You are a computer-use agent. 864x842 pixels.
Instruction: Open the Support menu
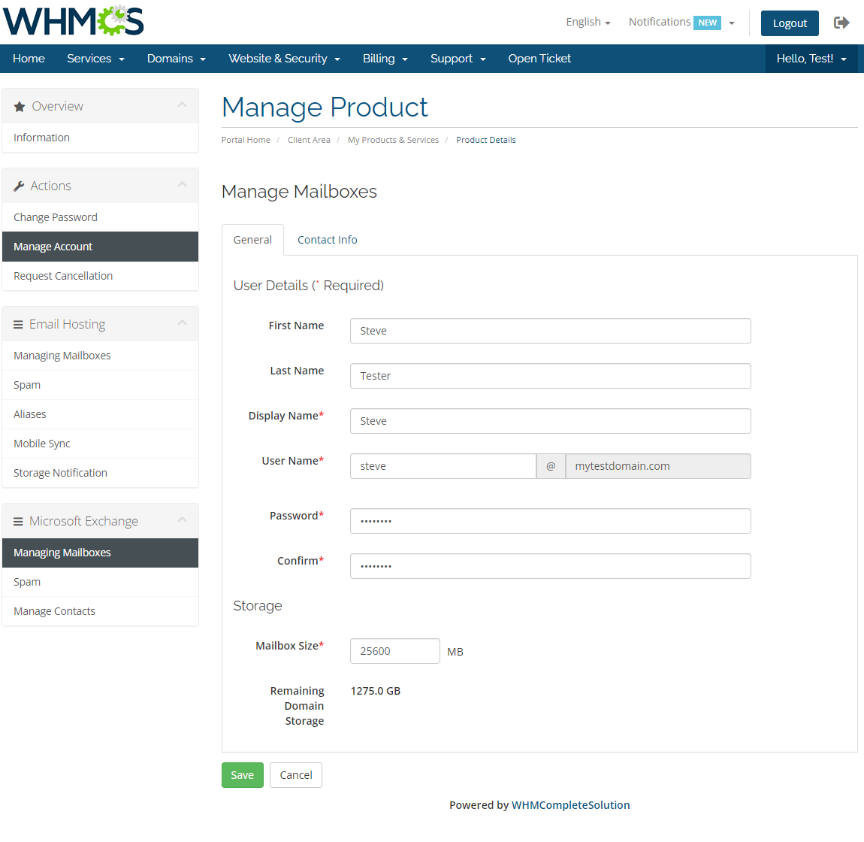click(458, 59)
